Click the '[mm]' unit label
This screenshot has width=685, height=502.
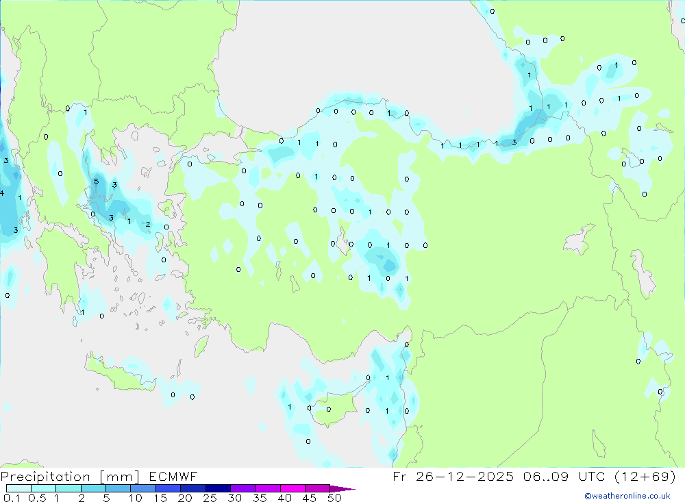point(120,477)
